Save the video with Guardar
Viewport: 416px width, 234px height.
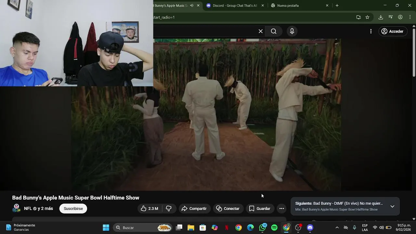tap(260, 209)
